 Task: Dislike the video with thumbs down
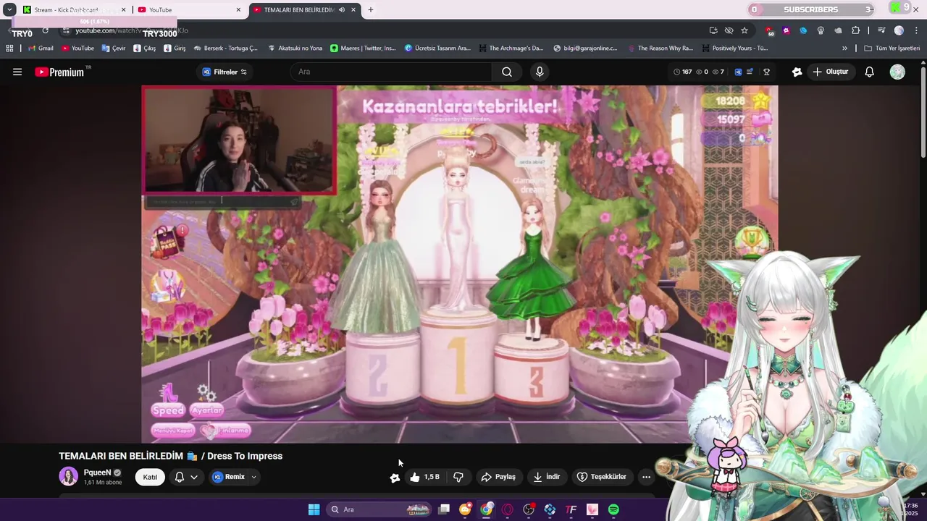tap(458, 477)
